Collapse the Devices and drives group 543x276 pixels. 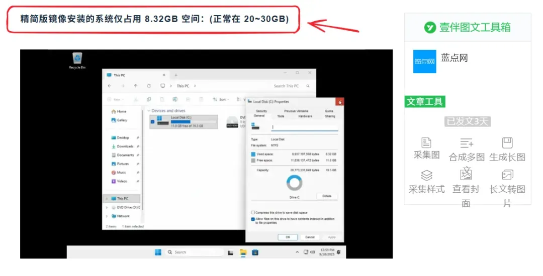click(149, 110)
